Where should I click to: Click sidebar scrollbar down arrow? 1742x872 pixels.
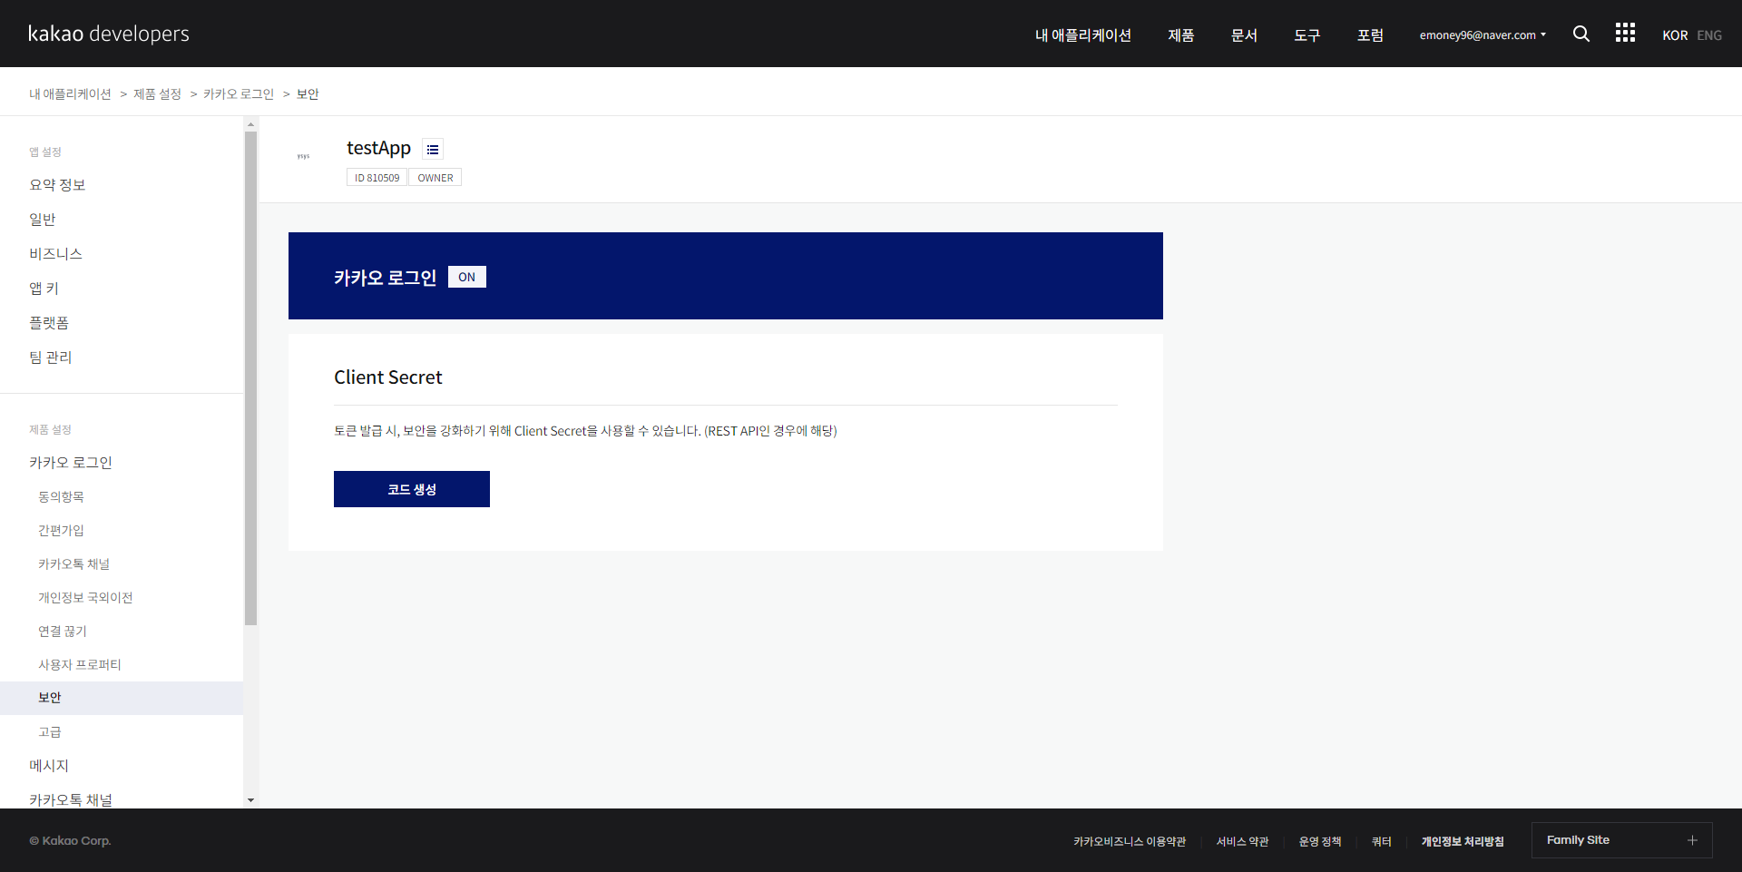(x=250, y=800)
